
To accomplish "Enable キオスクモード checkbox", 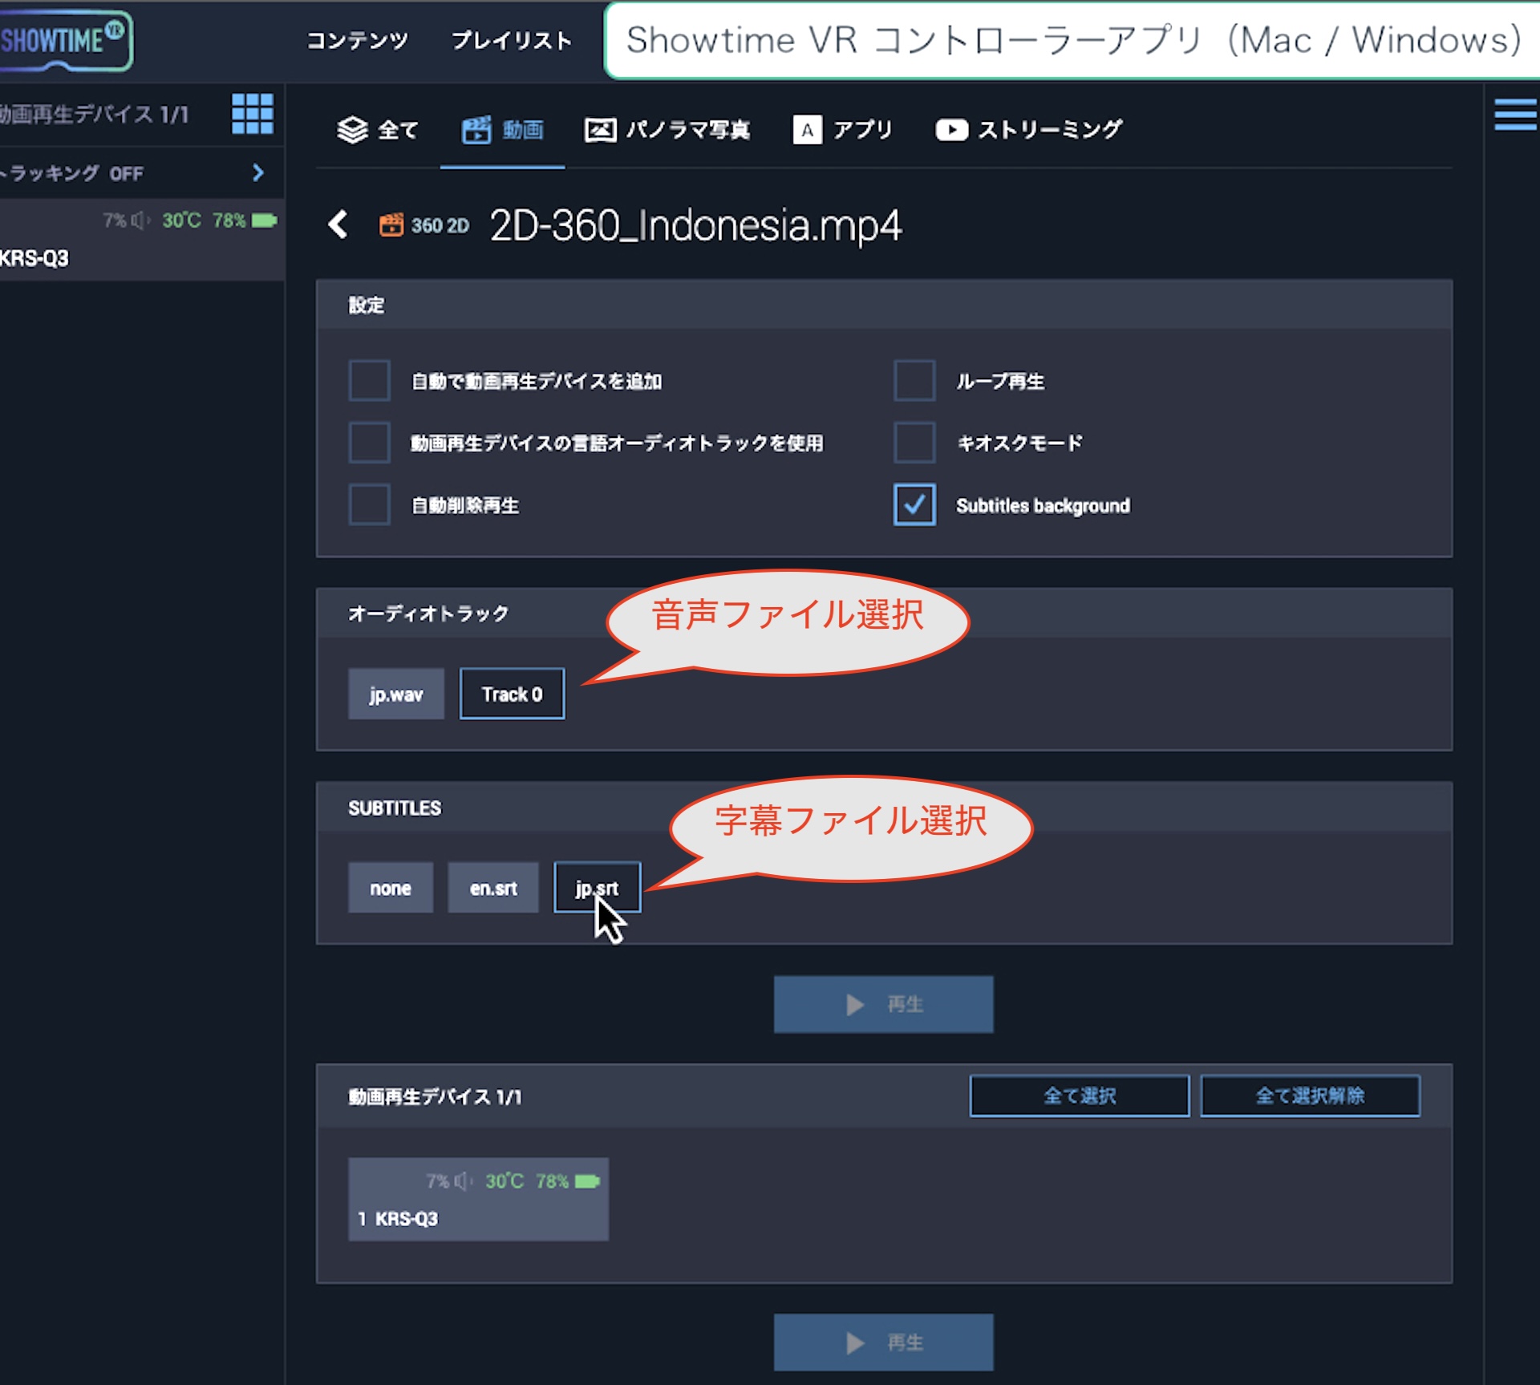I will click(x=914, y=443).
